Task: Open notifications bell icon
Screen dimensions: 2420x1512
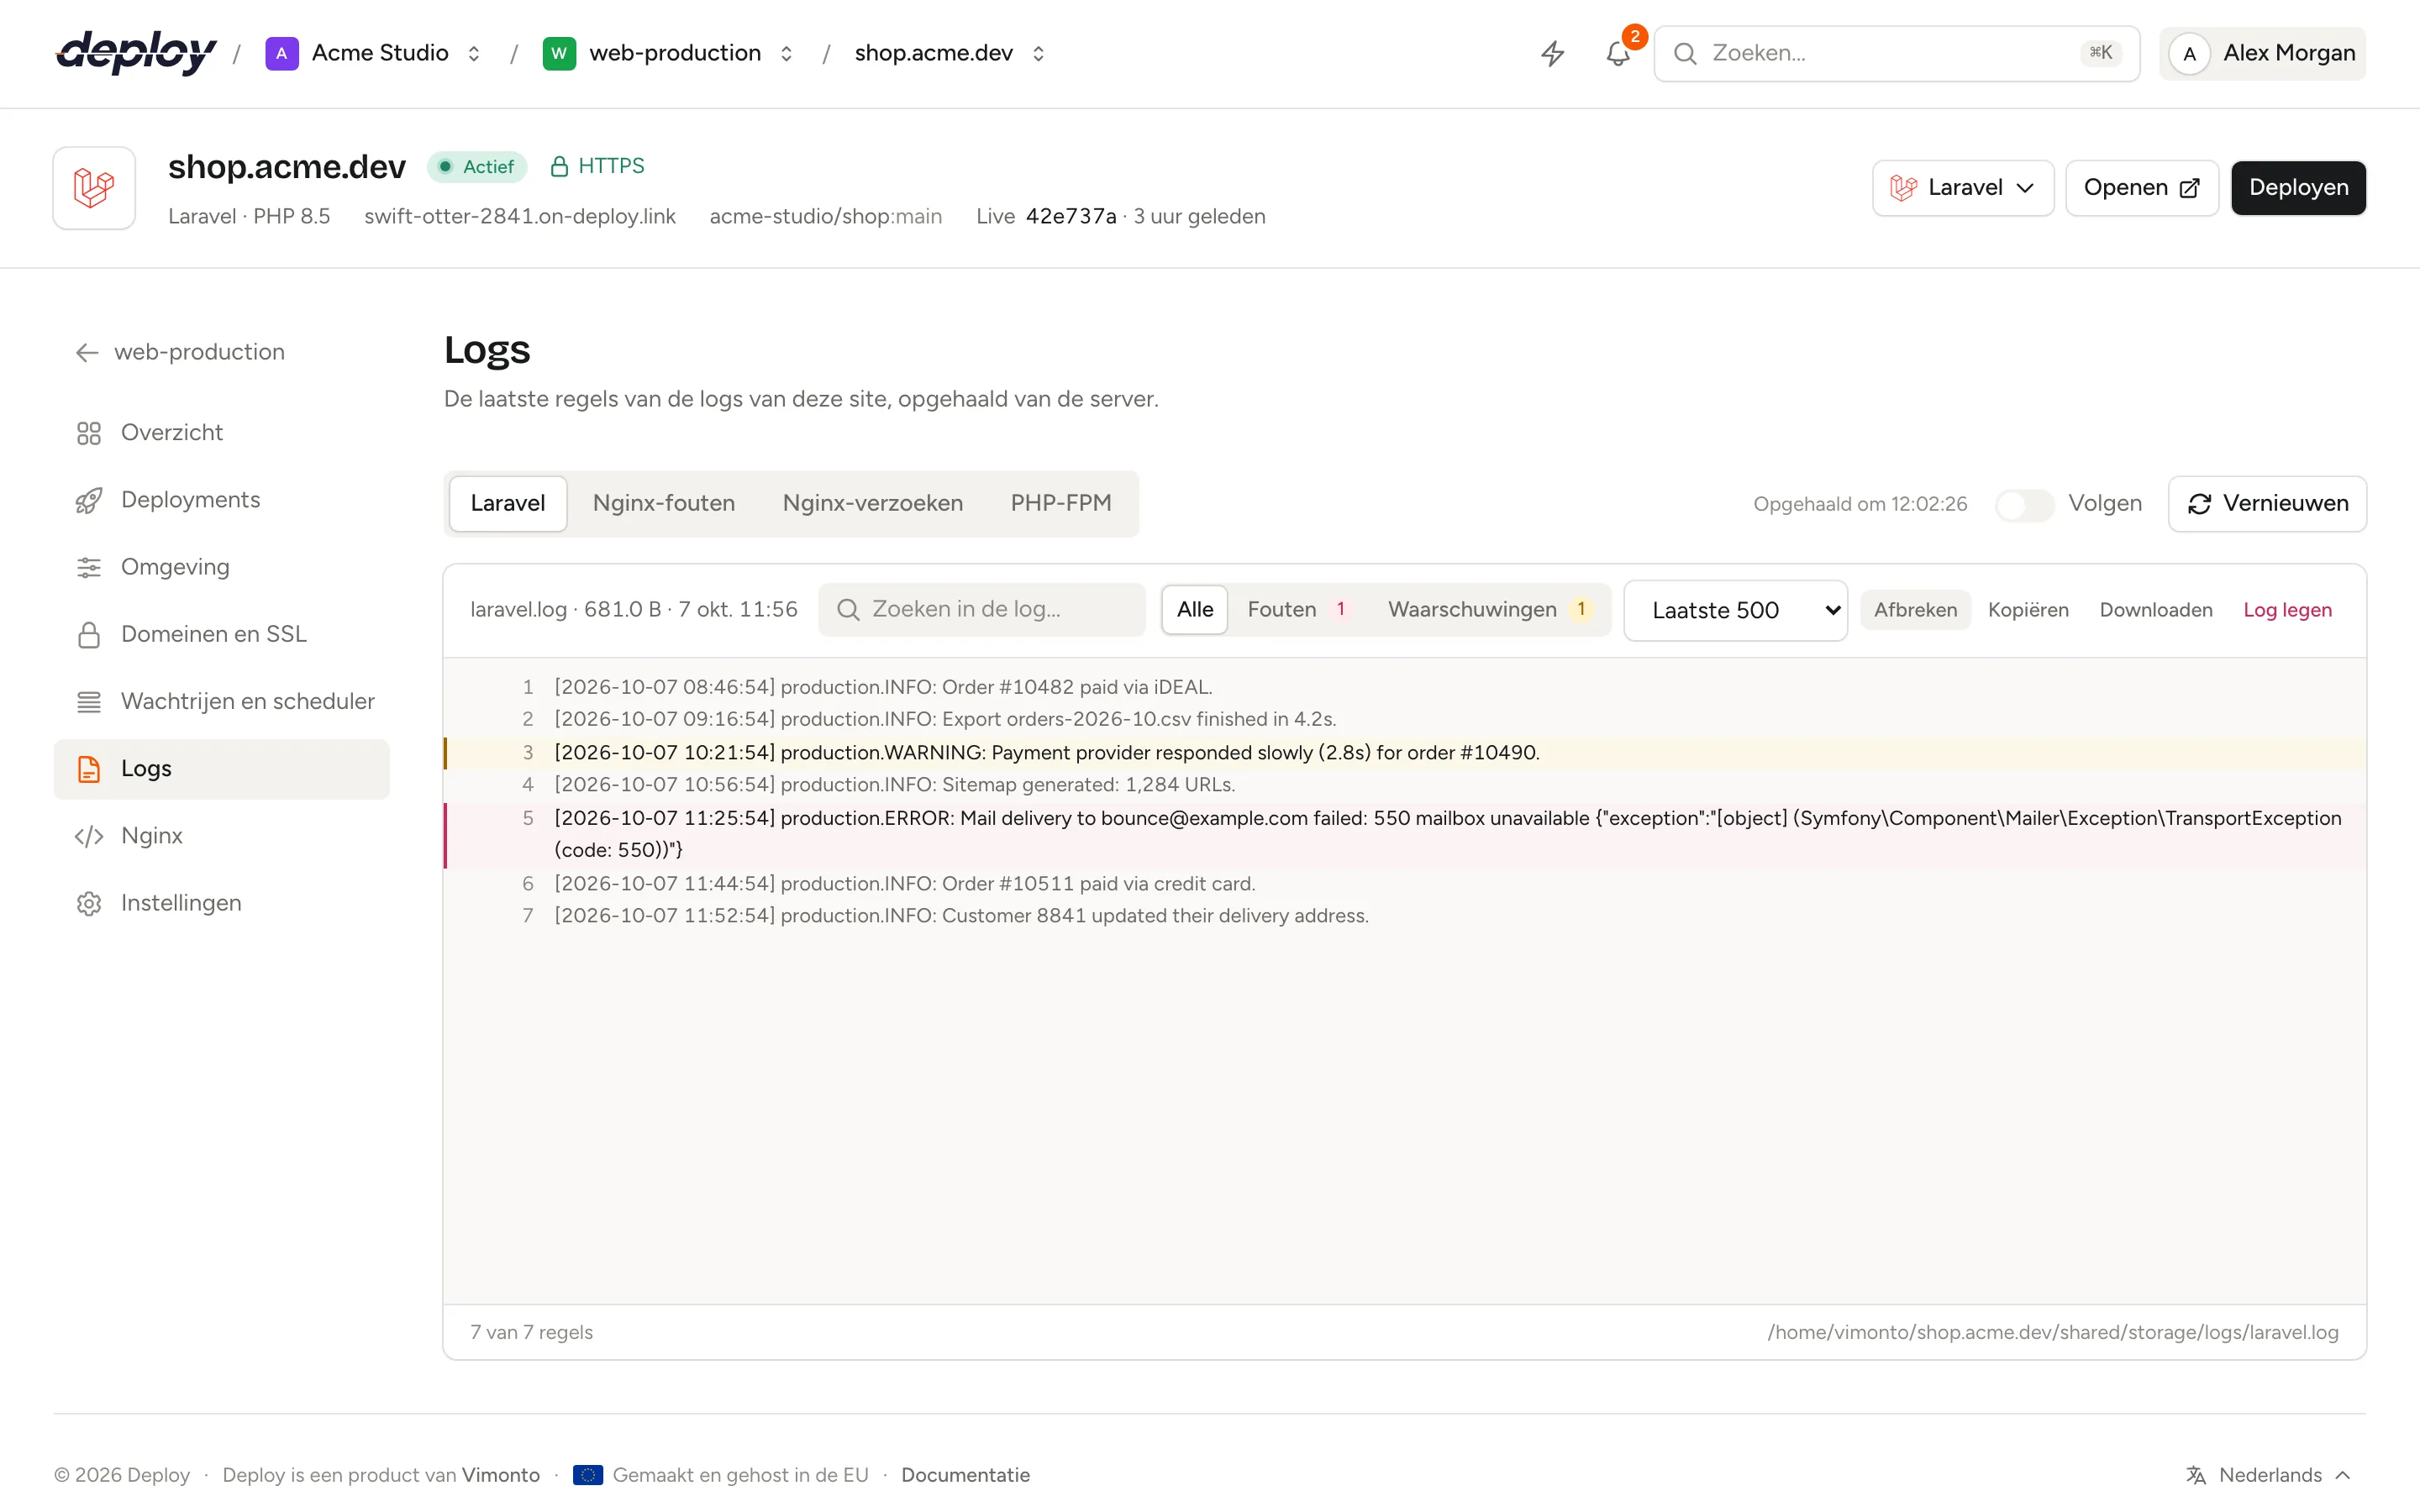Action: coord(1618,53)
